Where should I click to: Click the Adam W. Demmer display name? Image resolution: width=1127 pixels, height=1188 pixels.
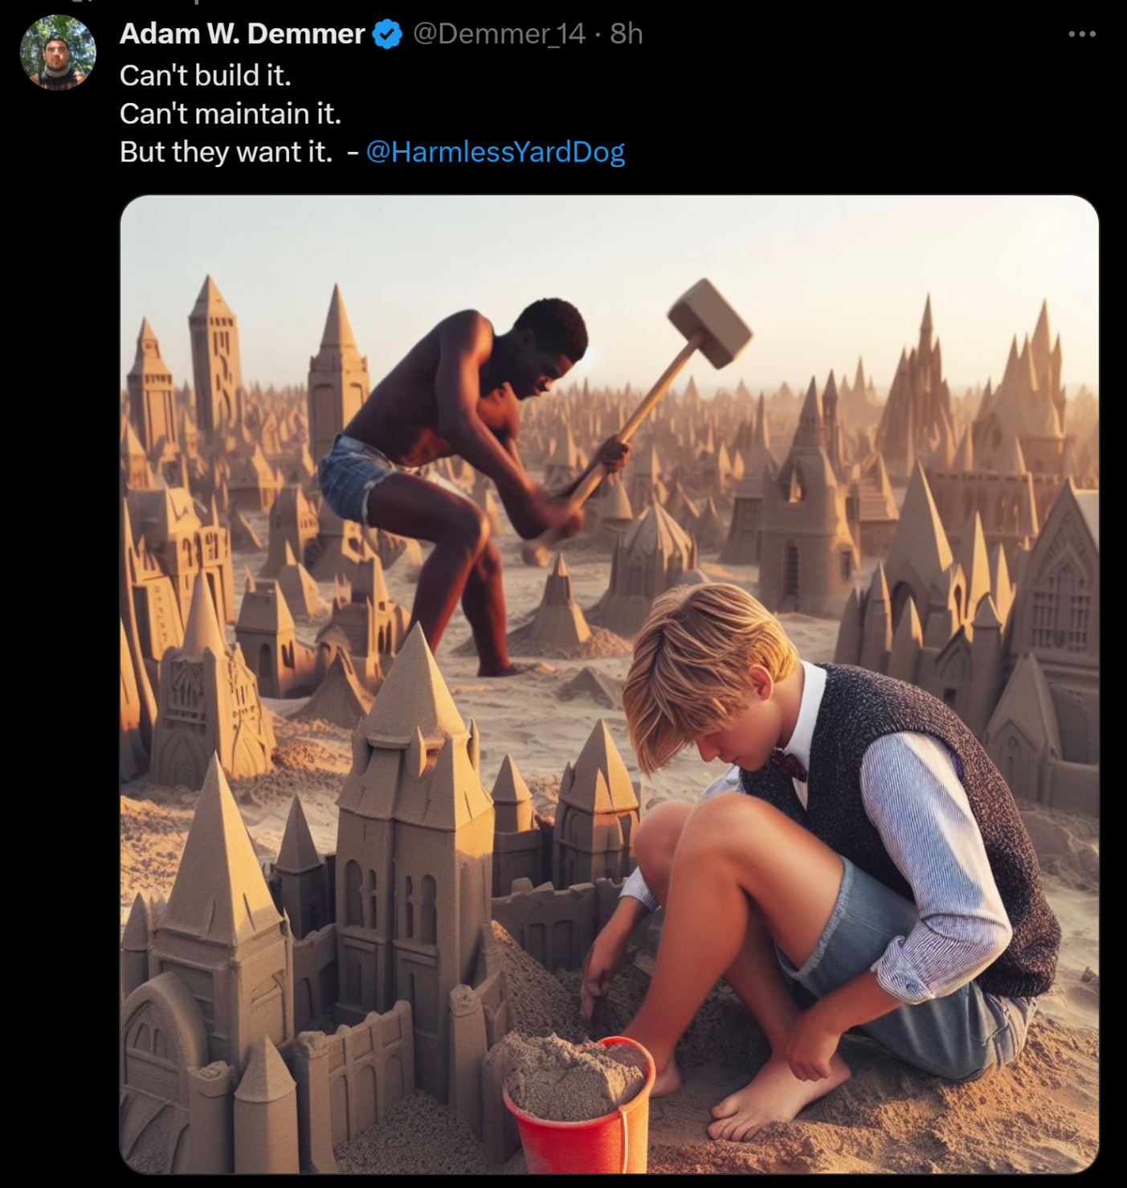(242, 34)
